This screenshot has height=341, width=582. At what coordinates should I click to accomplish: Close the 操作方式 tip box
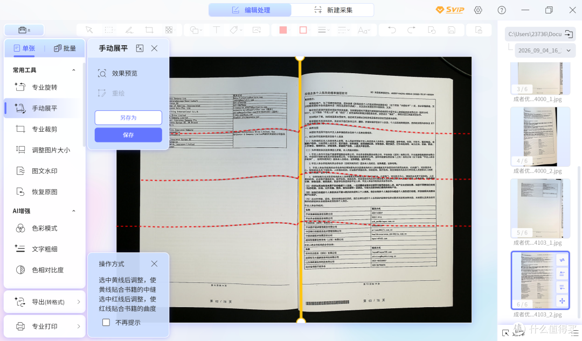pyautogui.click(x=155, y=264)
